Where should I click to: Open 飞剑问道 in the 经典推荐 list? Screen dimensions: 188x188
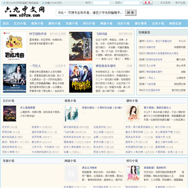pyautogui.click(x=151, y=84)
